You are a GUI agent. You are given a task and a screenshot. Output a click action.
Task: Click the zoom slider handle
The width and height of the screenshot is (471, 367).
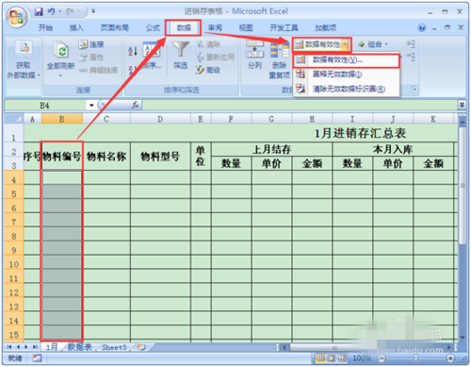click(415, 359)
